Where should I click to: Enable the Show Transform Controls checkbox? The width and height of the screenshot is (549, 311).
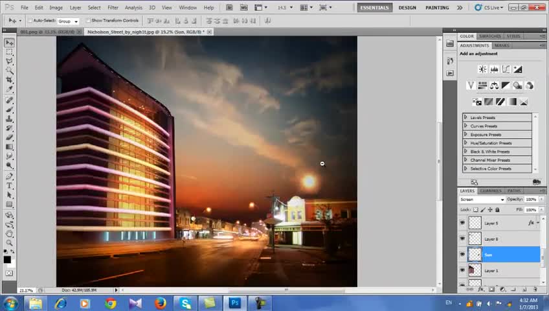[89, 21]
